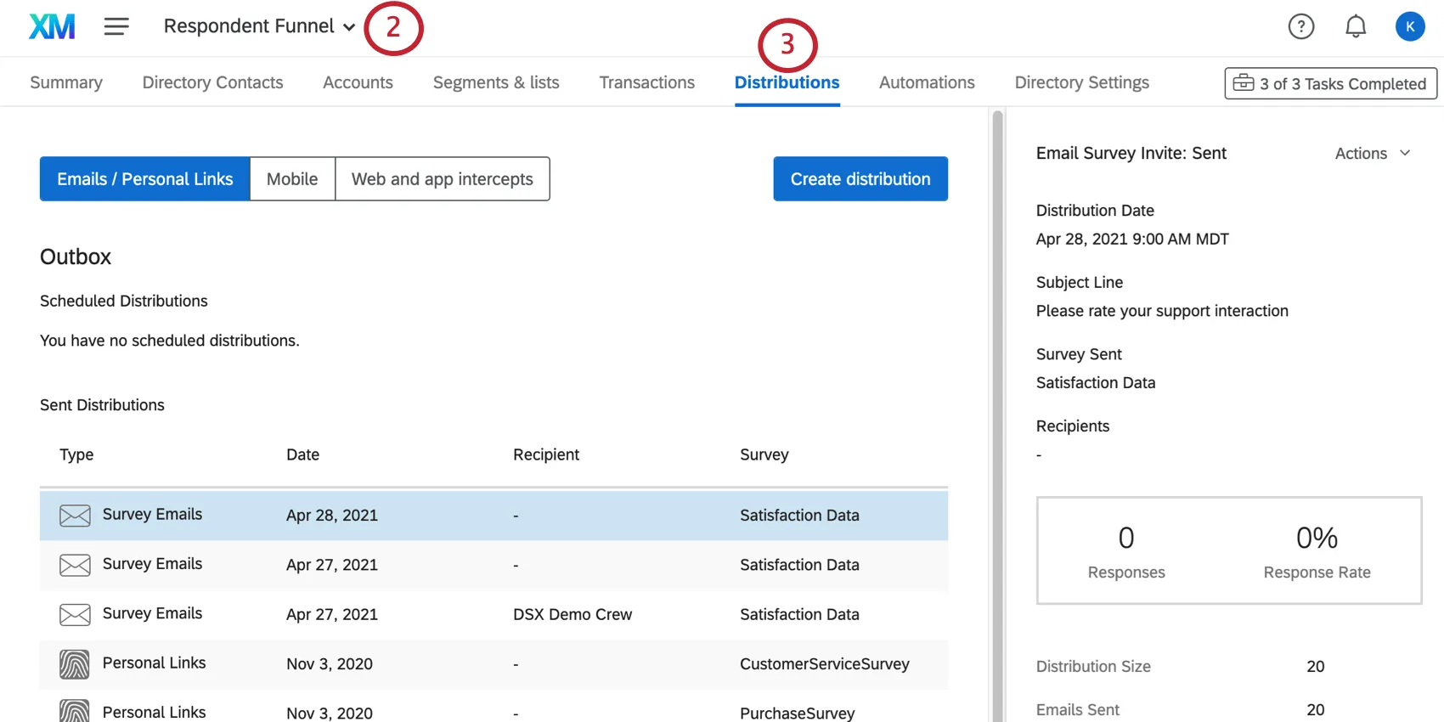Open the hamburger navigation menu

(x=116, y=26)
